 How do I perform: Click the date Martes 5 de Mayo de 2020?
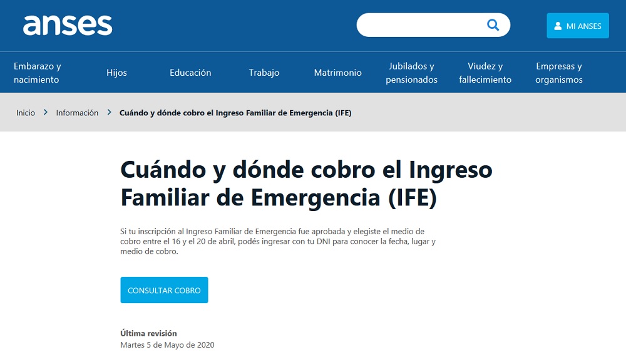[167, 345]
